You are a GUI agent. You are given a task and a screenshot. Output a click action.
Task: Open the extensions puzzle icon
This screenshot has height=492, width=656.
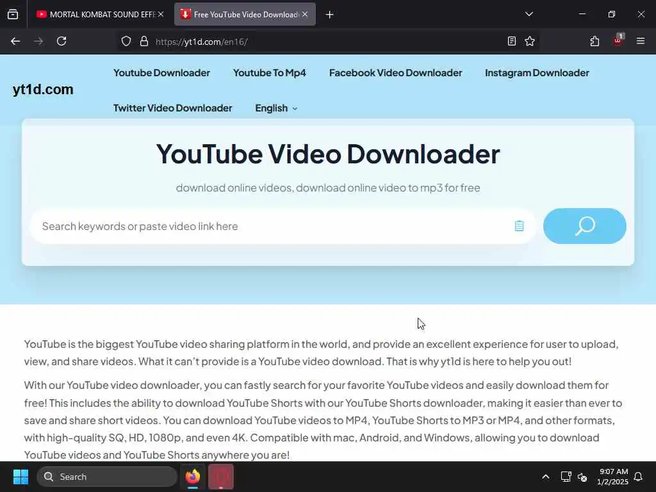point(594,41)
